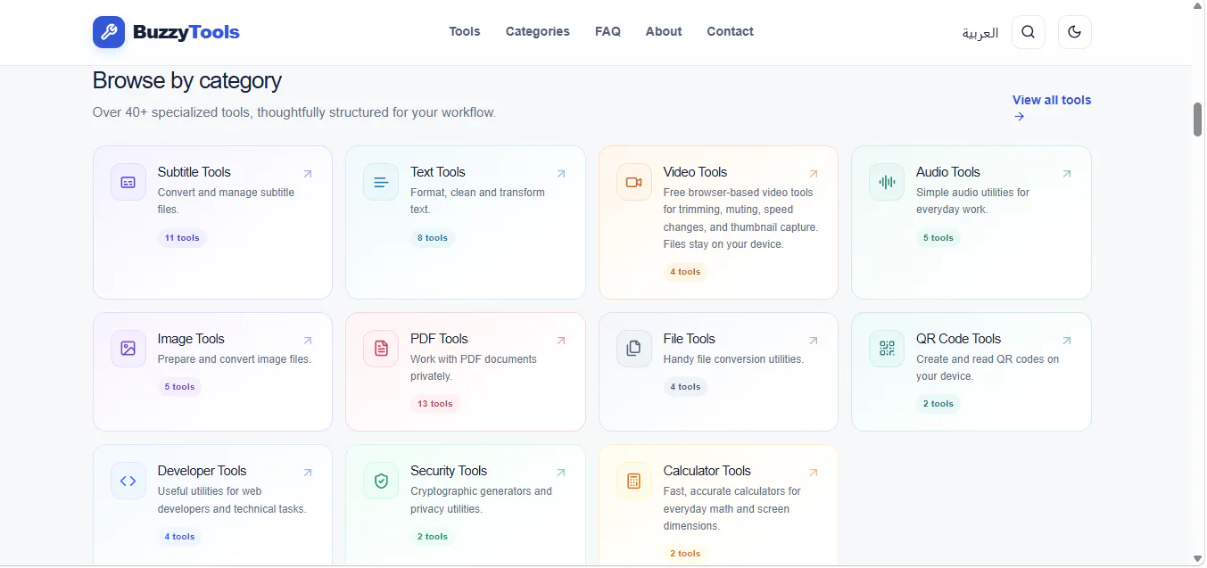
Task: Click "5 tools" badge under Audio Tools
Action: [x=938, y=238]
